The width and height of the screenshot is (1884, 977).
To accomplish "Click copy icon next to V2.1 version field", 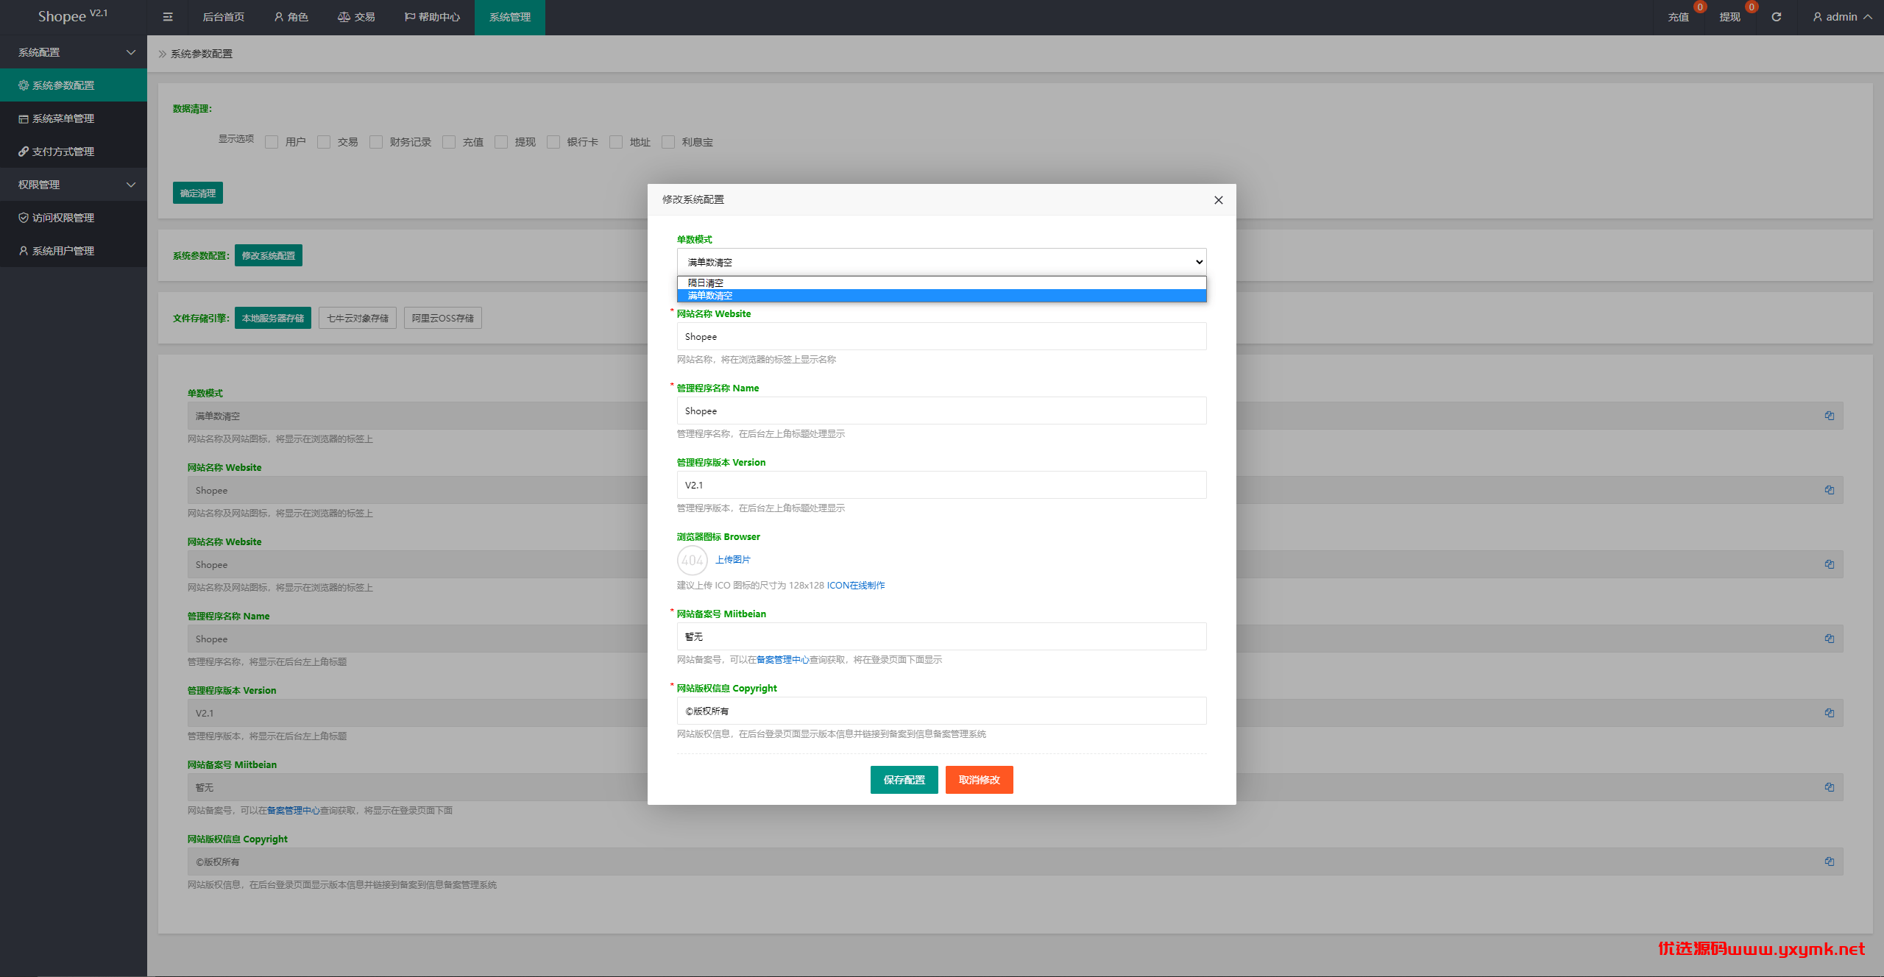I will coord(1829,713).
